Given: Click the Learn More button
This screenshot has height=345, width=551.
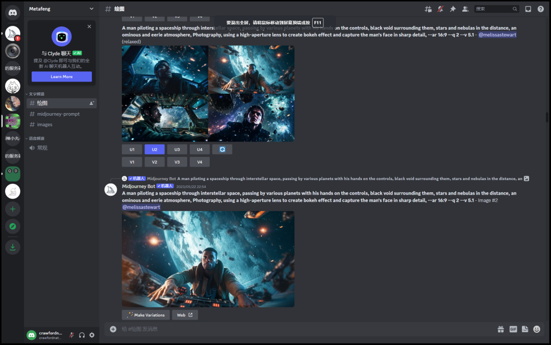Looking at the screenshot, I should 62,76.
